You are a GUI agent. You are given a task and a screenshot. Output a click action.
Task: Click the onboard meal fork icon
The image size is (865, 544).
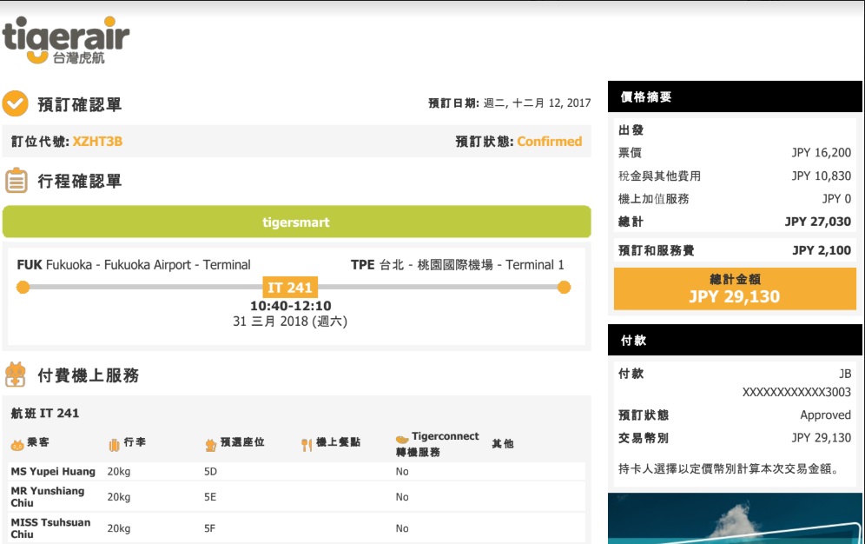(x=306, y=445)
